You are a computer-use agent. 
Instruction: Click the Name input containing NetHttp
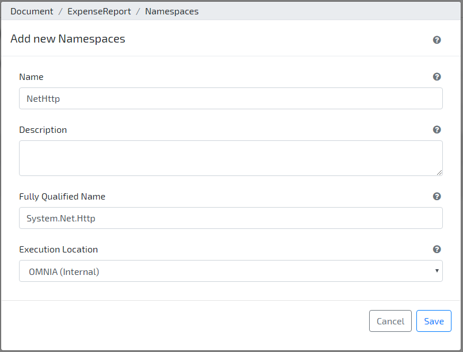click(x=230, y=98)
